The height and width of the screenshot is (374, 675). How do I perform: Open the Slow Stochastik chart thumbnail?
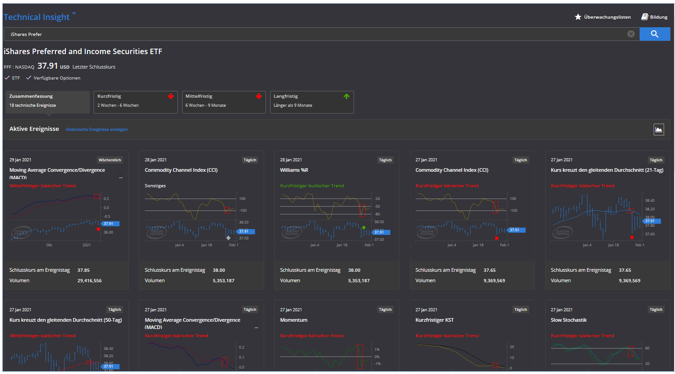pyautogui.click(x=606, y=357)
